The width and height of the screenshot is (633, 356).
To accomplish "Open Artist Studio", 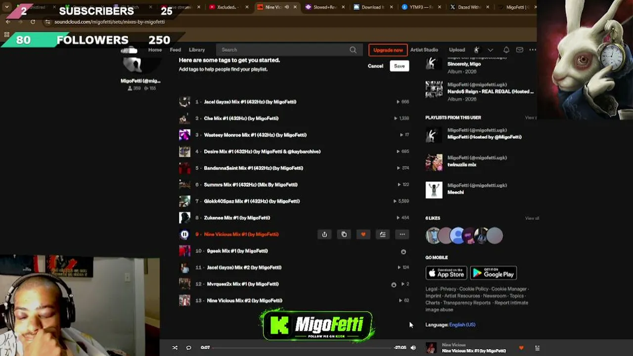I will coord(424,50).
